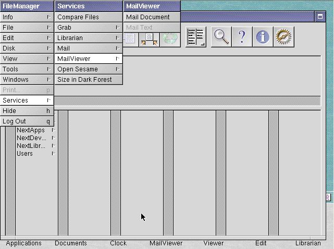Click the browser column view icon
The width and height of the screenshot is (334, 249).
pos(196,37)
